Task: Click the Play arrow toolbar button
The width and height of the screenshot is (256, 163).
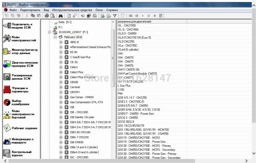Action: [x=143, y=16]
